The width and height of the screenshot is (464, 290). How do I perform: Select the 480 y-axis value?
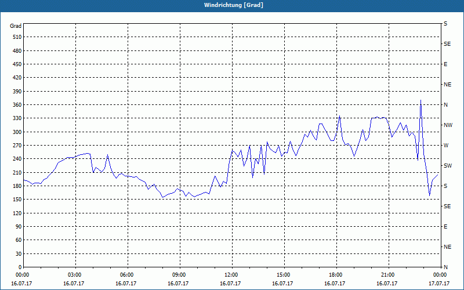click(x=17, y=50)
